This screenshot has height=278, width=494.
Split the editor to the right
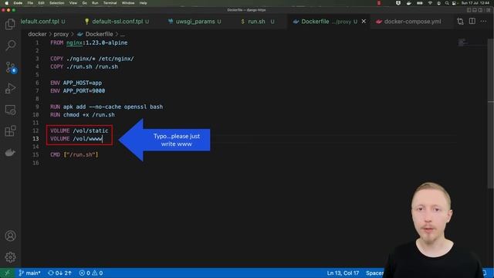tap(472, 22)
